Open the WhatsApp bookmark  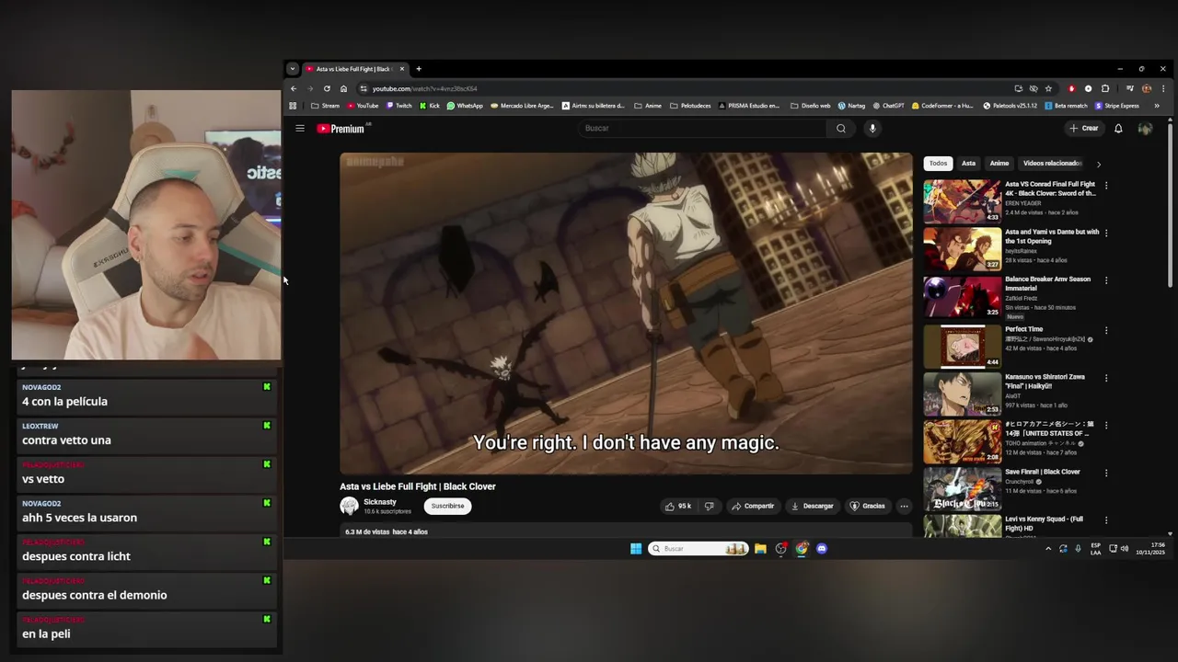(x=465, y=106)
